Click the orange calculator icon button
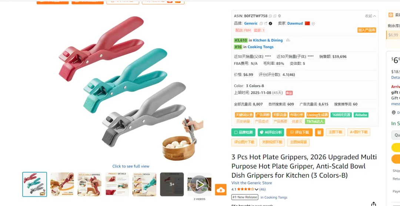The width and height of the screenshot is (400, 206). tap(319, 132)
